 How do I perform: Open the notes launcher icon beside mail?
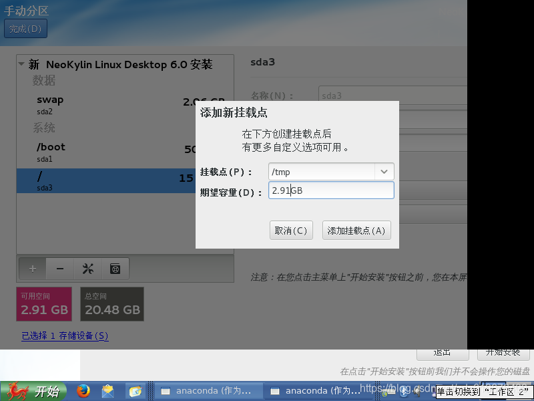[135, 391]
